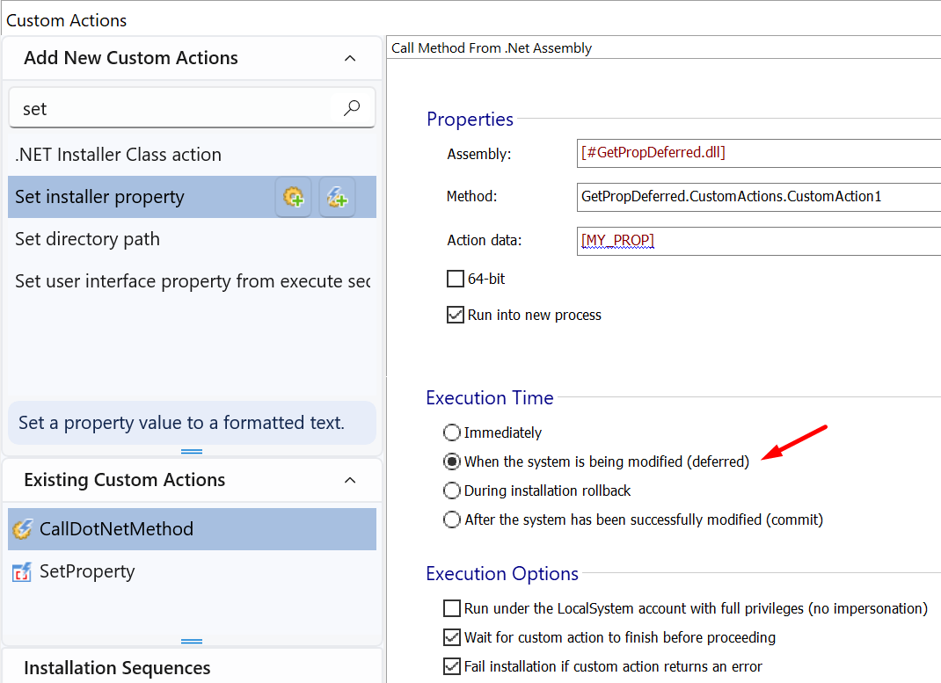Enable Run under LocalSystem account option

pyautogui.click(x=452, y=608)
